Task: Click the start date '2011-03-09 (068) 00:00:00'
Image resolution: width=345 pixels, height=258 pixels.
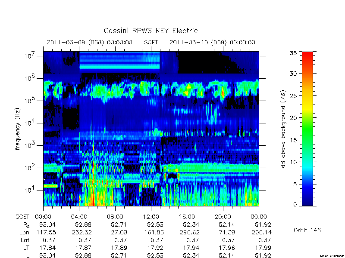Action: [90, 42]
